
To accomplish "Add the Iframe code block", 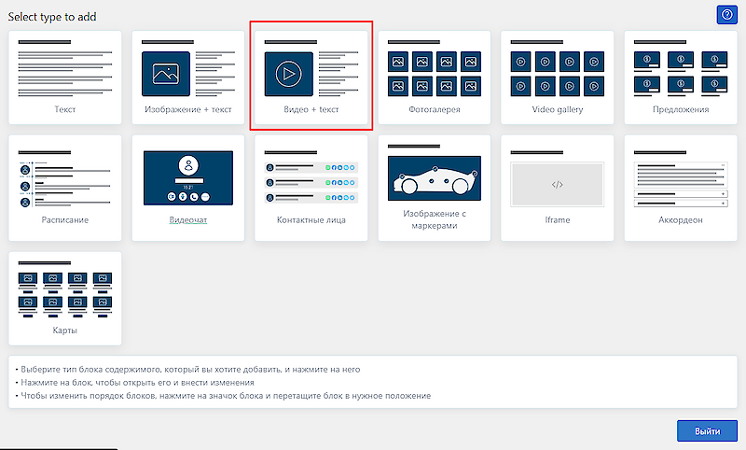I will coord(558,184).
